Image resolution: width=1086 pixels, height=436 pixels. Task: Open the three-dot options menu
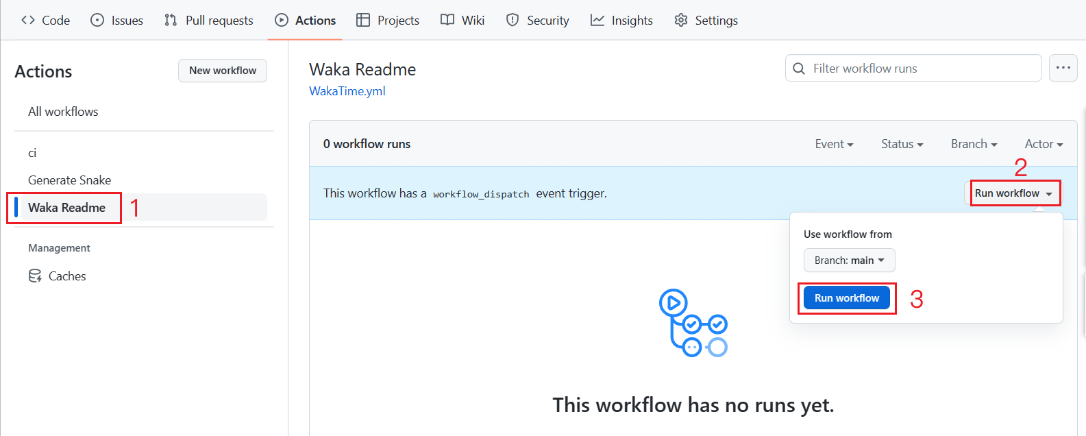1063,68
